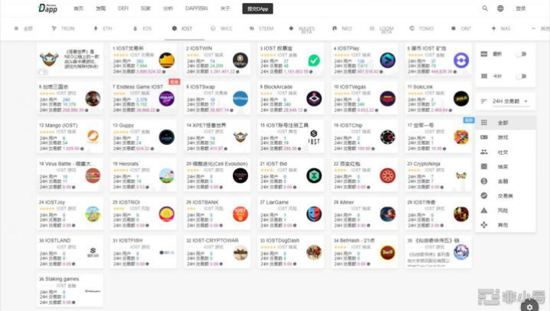Image resolution: width=550 pixels, height=311 pixels.
Task: Select the WICC chain tab
Action: [222, 28]
